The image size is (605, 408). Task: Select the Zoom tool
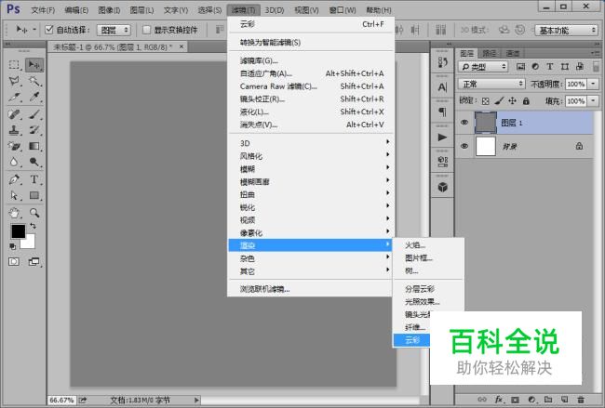pos(34,213)
